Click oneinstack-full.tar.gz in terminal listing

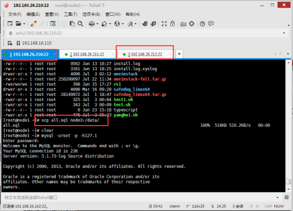pos(140,79)
